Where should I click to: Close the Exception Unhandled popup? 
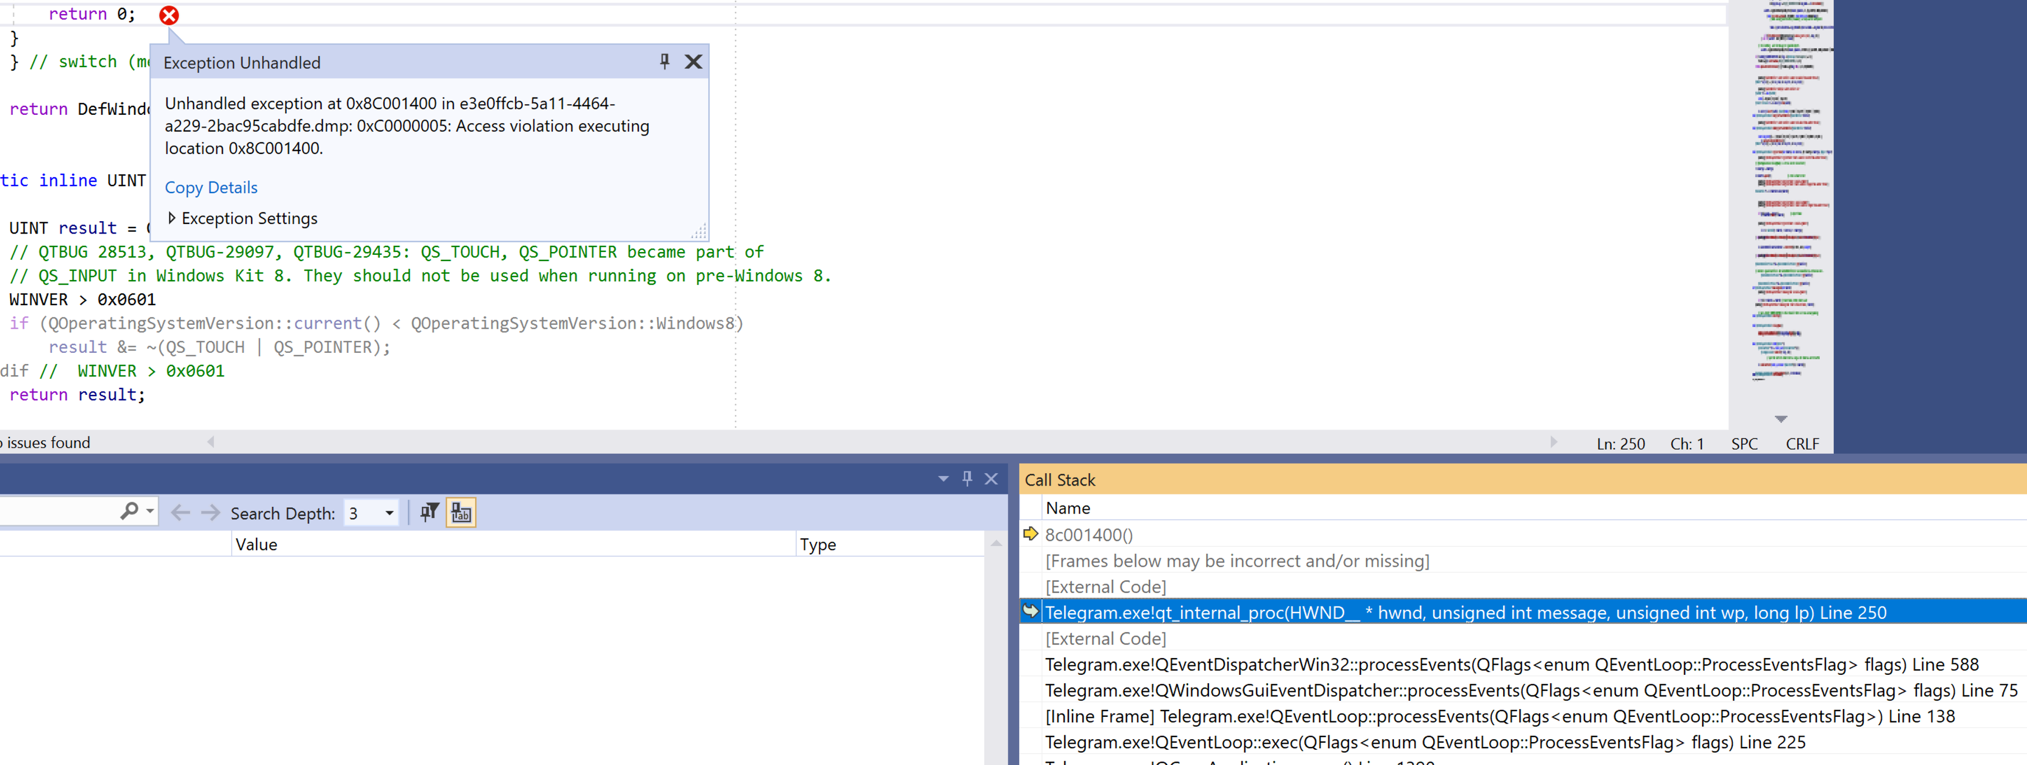click(x=692, y=62)
